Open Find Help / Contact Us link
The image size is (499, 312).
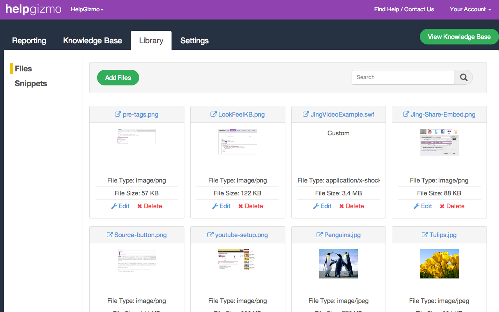pyautogui.click(x=404, y=9)
